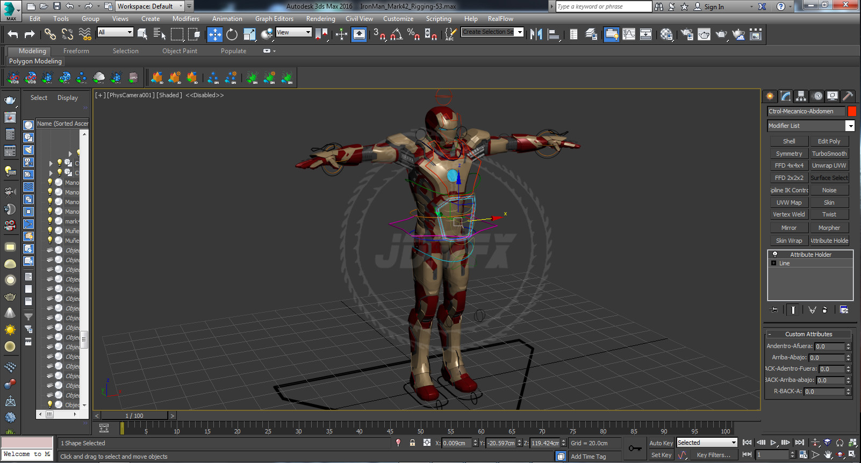Toggle the Percent Snap icon
861x463 pixels.
[413, 34]
